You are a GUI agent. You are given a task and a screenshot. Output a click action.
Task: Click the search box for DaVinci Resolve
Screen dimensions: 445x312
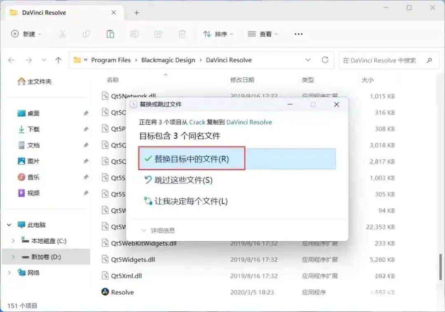(389, 60)
